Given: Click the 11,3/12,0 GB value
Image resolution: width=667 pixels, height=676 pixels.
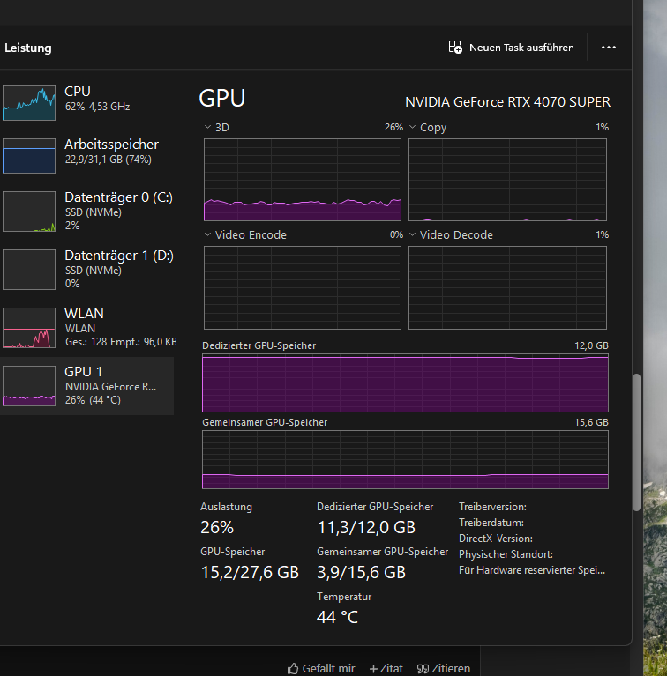Looking at the screenshot, I should point(366,527).
